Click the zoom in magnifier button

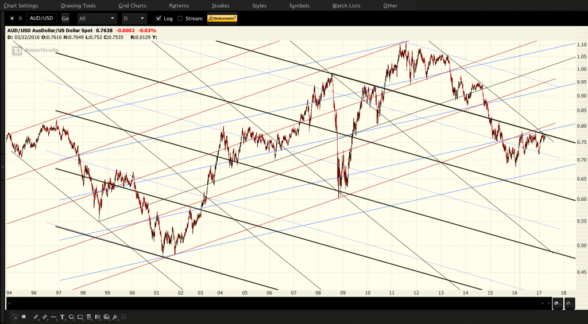click(x=558, y=303)
